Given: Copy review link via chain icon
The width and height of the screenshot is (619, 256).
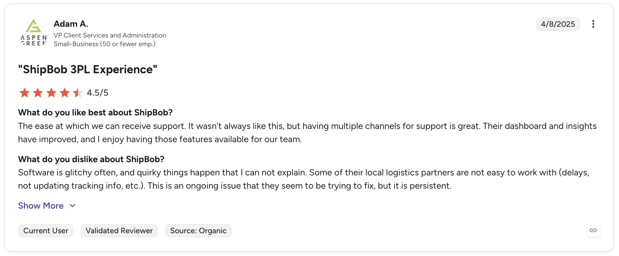Looking at the screenshot, I should [593, 230].
